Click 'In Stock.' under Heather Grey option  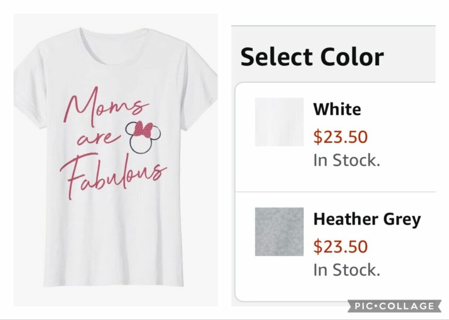(x=346, y=270)
